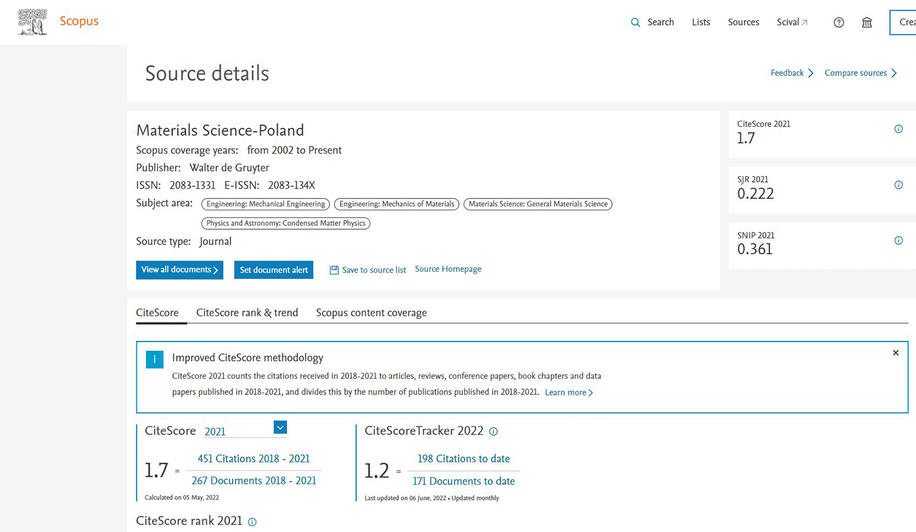The width and height of the screenshot is (916, 532).
Task: Click Save to source list
Action: (368, 270)
